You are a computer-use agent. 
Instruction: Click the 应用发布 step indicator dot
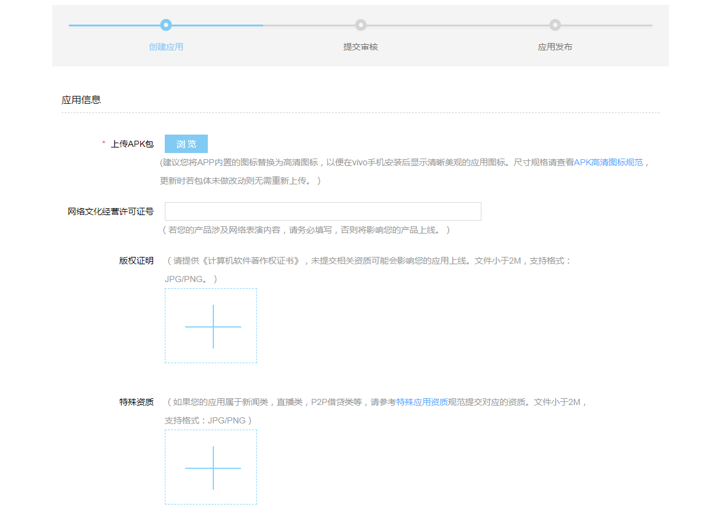click(x=555, y=25)
